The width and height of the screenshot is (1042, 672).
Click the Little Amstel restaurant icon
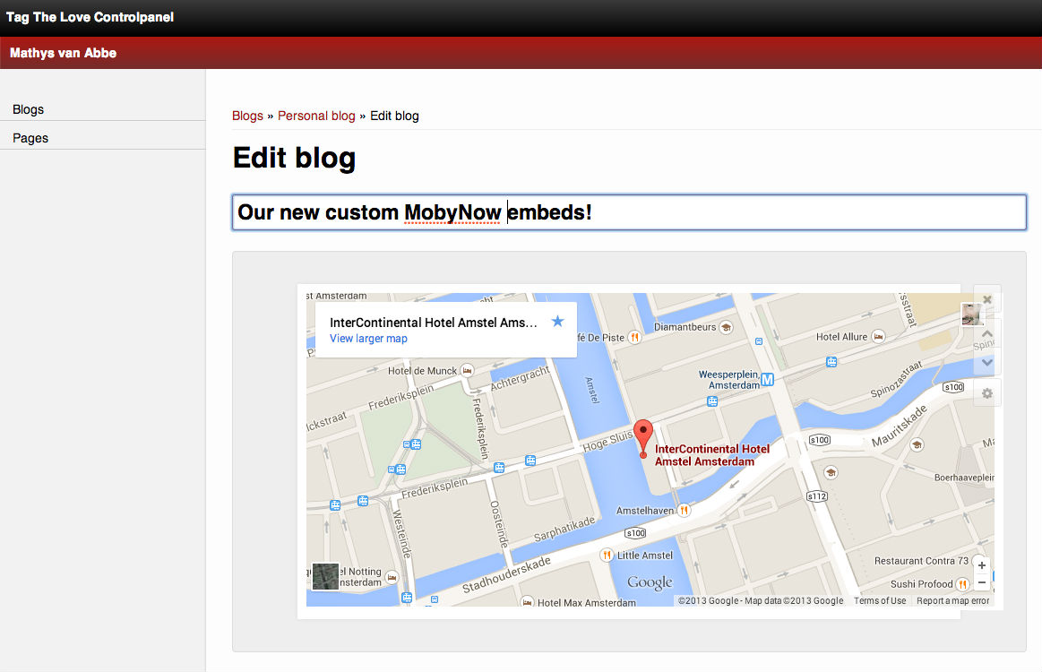pos(607,556)
